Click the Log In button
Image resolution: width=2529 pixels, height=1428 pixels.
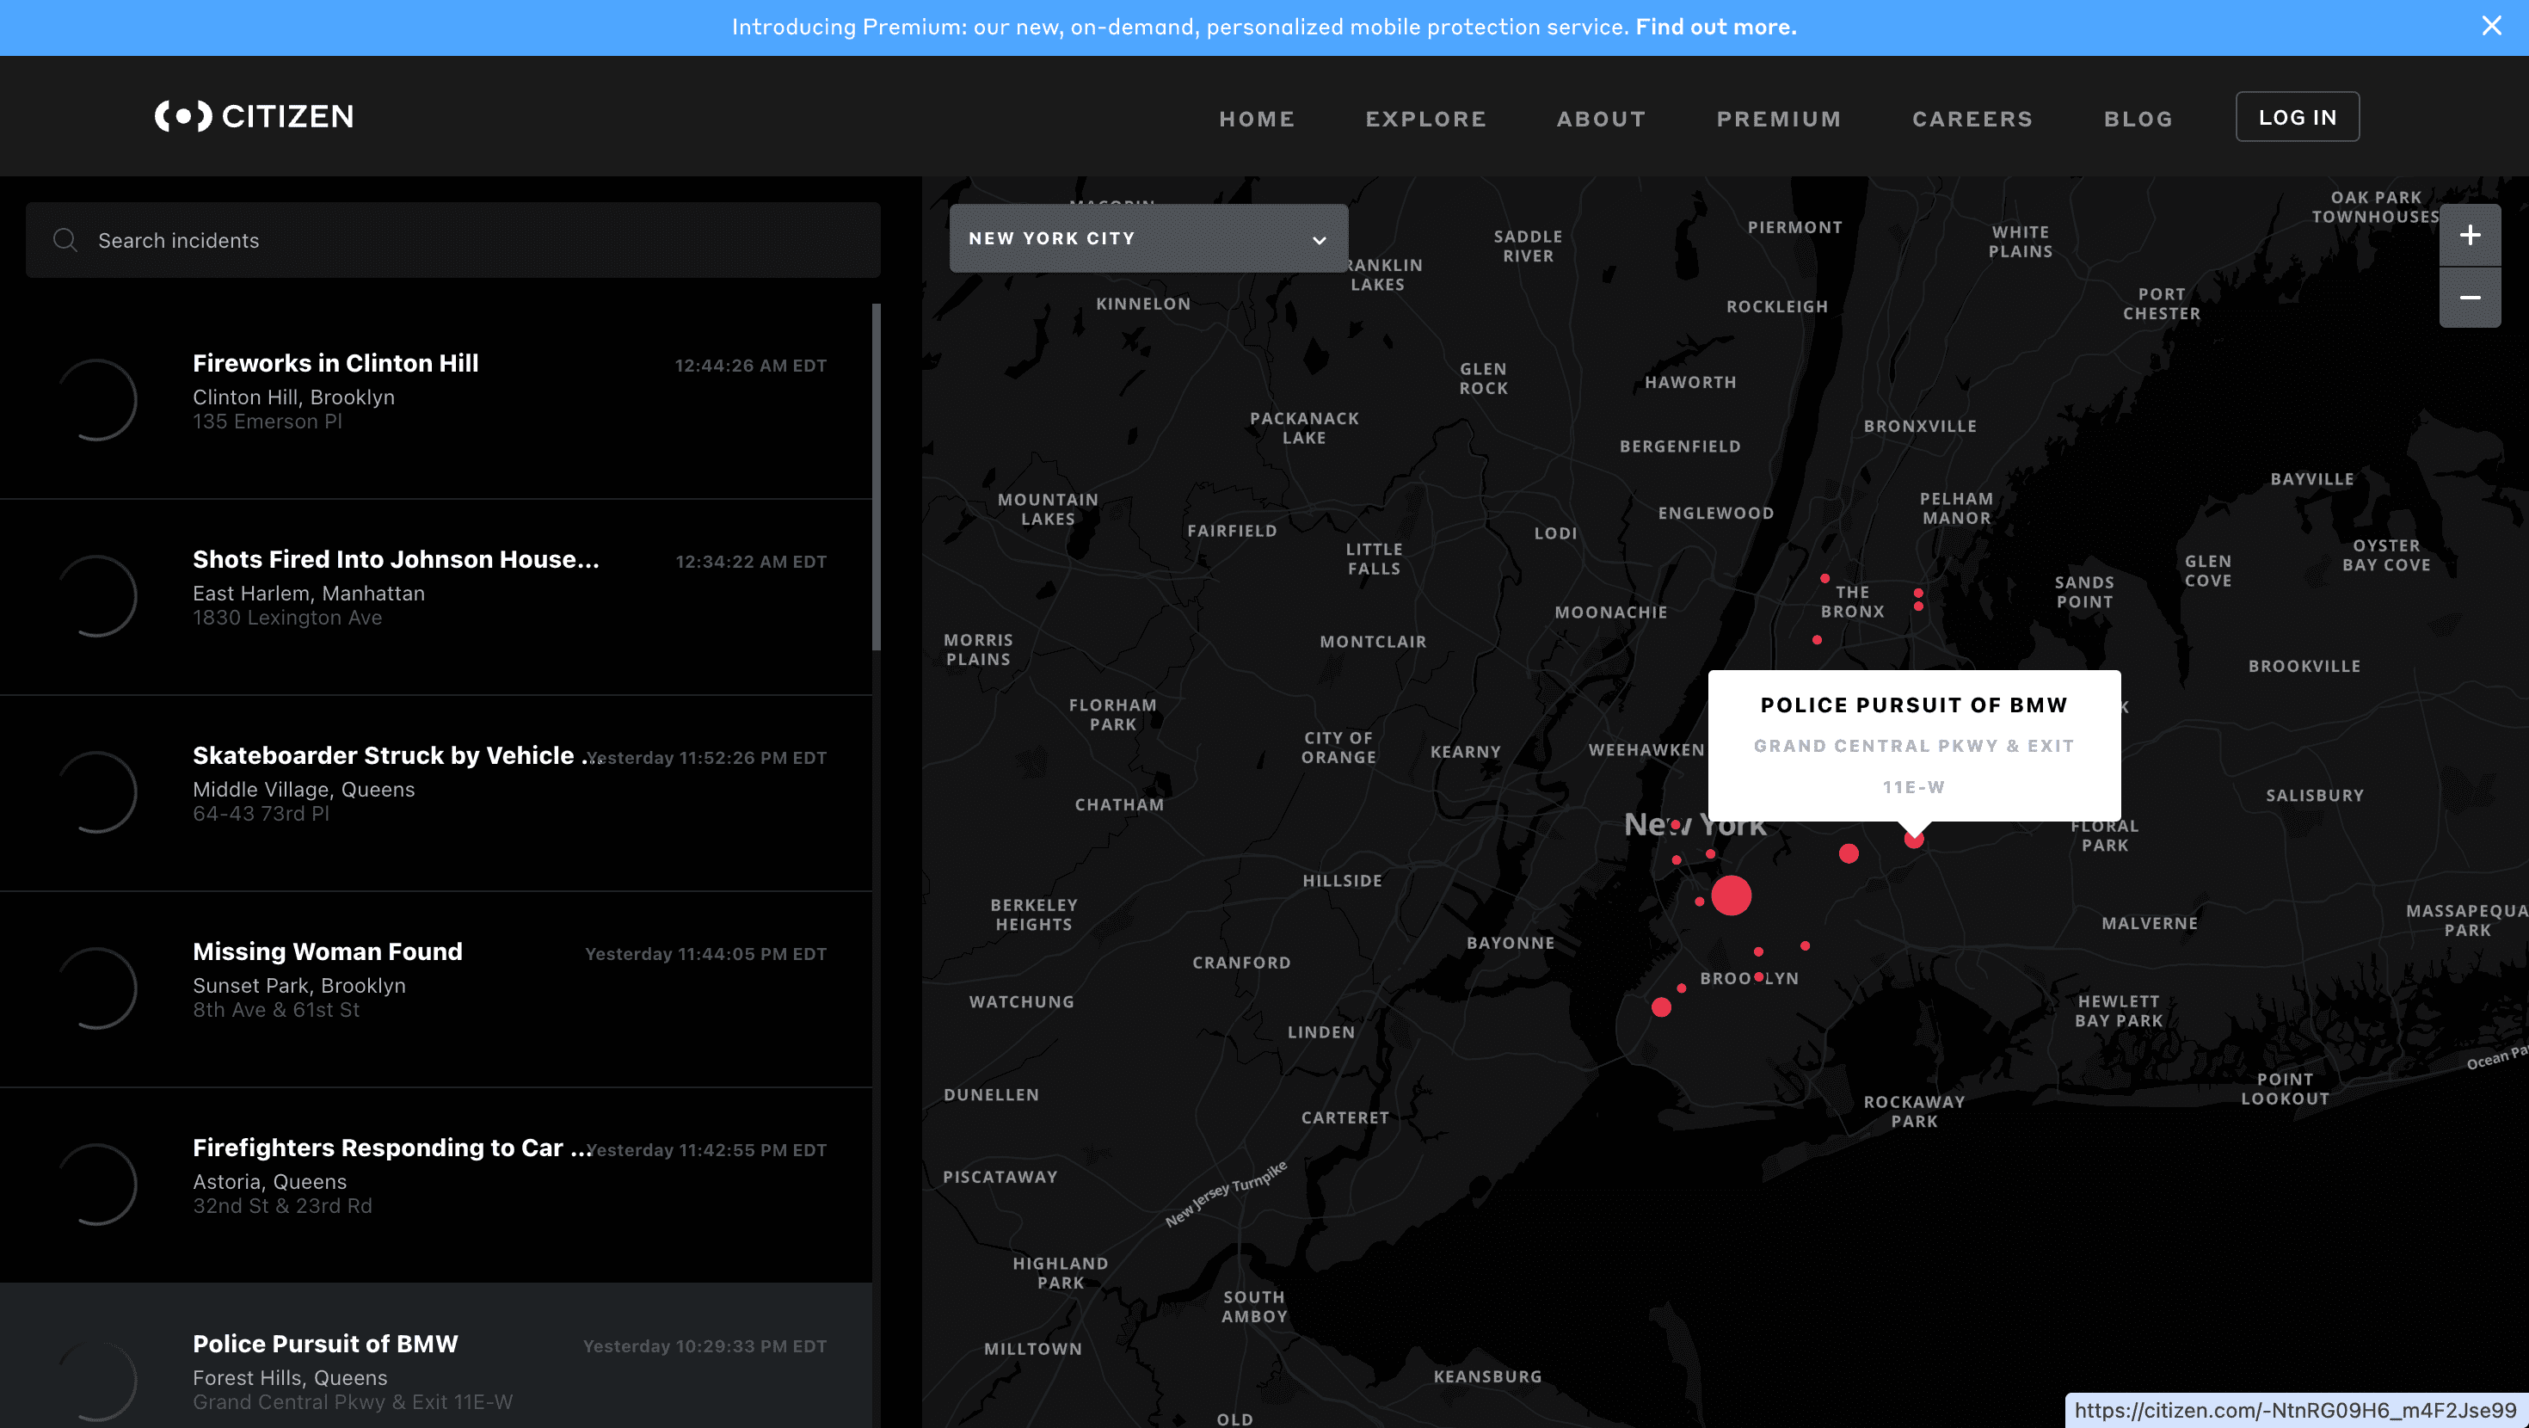[x=2297, y=117]
